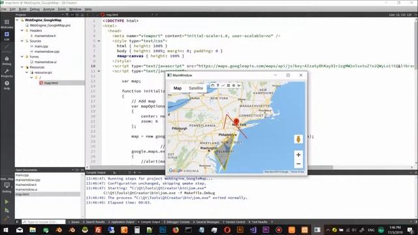The width and height of the screenshot is (418, 235).
Task: Open WebEngine_GoogleMap.pro file
Action: click(50, 25)
